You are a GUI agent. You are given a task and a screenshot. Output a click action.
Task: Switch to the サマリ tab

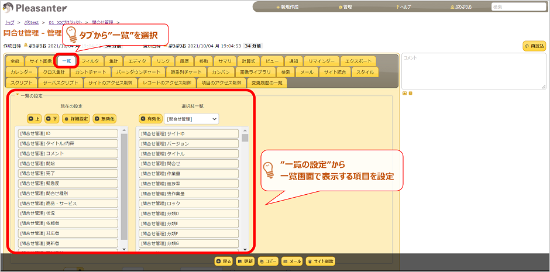pyautogui.click(x=225, y=61)
